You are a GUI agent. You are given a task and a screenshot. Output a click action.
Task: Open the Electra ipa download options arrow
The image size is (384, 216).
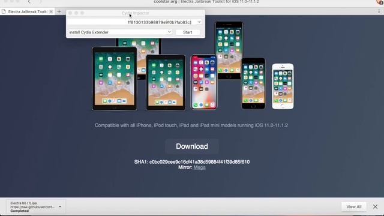tap(60, 206)
